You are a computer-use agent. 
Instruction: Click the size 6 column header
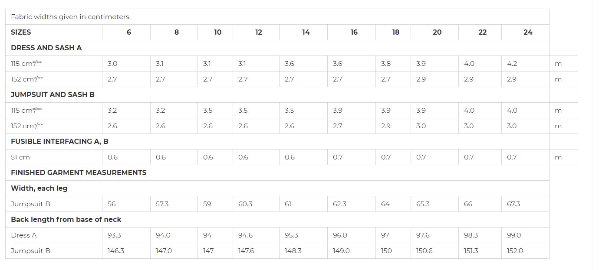pyautogui.click(x=129, y=33)
